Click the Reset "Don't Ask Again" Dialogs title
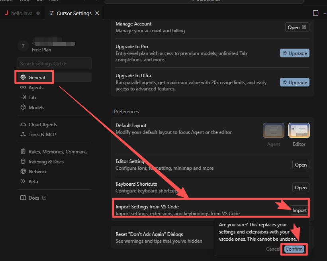The width and height of the screenshot is (327, 261). click(149, 234)
